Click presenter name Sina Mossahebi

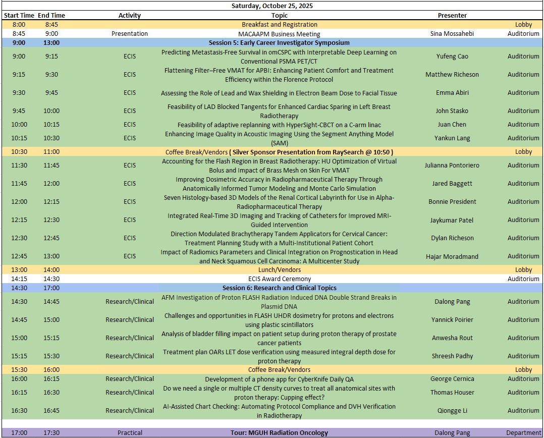pyautogui.click(x=452, y=33)
